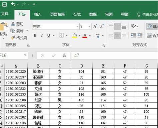The image size is (158, 128).
Task: Click the formula bar showing 47
Action: point(114,55)
